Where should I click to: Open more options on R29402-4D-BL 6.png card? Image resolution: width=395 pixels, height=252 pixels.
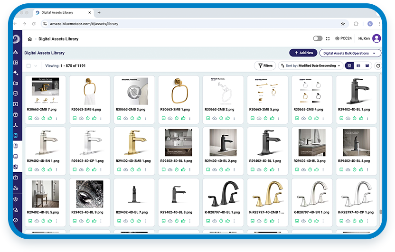(190, 170)
